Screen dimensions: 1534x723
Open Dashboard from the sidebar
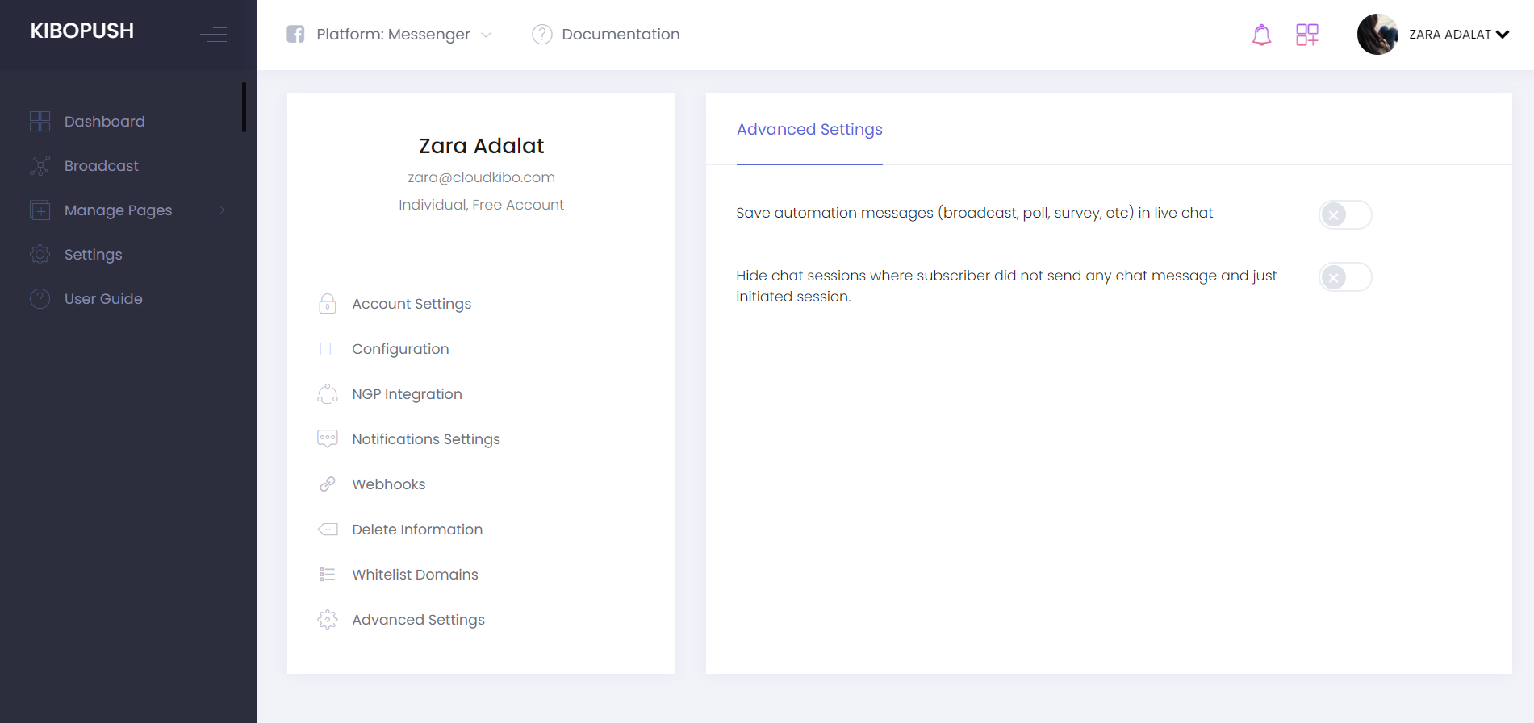(x=105, y=122)
